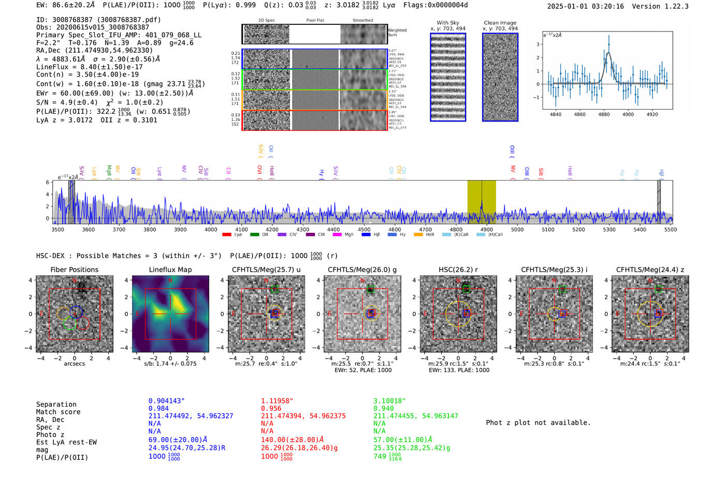Select the CFHTLS/Meg(25.7) u cutout
The image size is (725, 493).
click(x=266, y=313)
